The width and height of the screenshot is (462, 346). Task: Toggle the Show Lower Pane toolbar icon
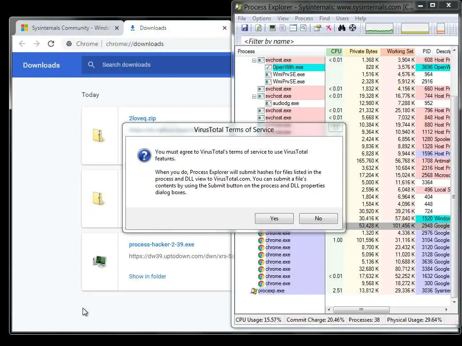[x=293, y=28]
